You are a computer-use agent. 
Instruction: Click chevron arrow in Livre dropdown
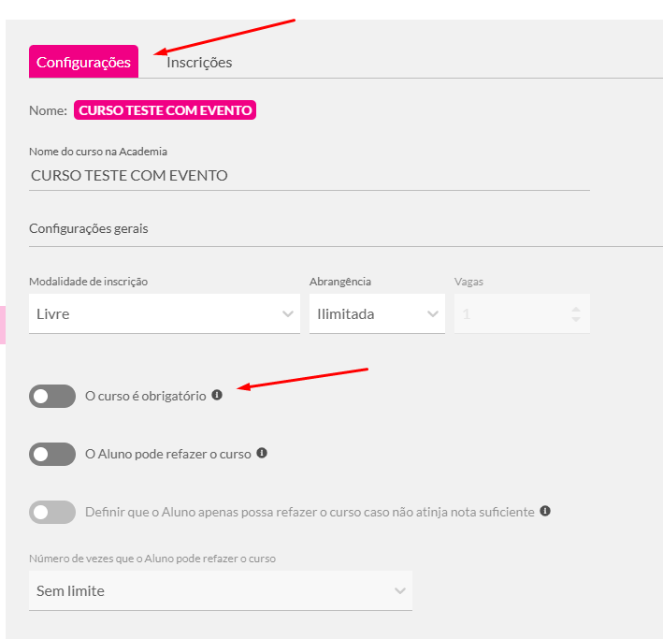point(288,314)
